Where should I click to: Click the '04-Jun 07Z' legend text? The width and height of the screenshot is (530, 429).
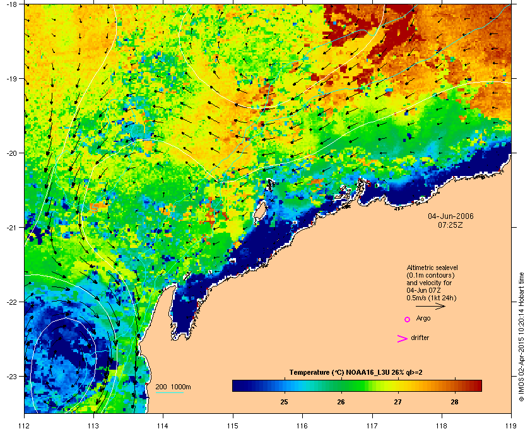(x=424, y=290)
